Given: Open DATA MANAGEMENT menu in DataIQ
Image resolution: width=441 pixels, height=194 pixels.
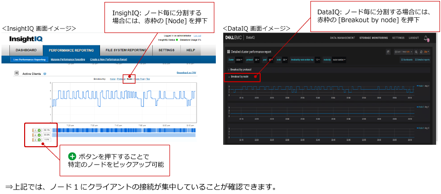Looking at the screenshot, I should 342,38.
